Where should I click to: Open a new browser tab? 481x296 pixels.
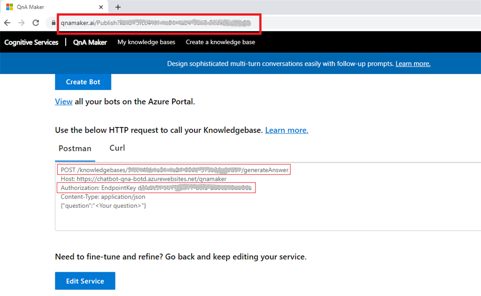(118, 7)
